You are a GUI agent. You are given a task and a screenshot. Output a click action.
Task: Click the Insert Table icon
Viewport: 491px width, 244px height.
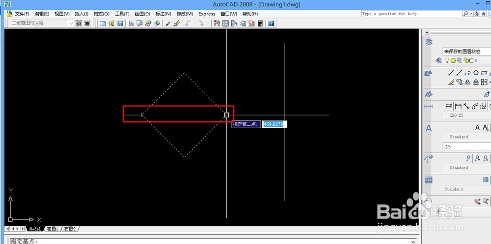(486, 180)
